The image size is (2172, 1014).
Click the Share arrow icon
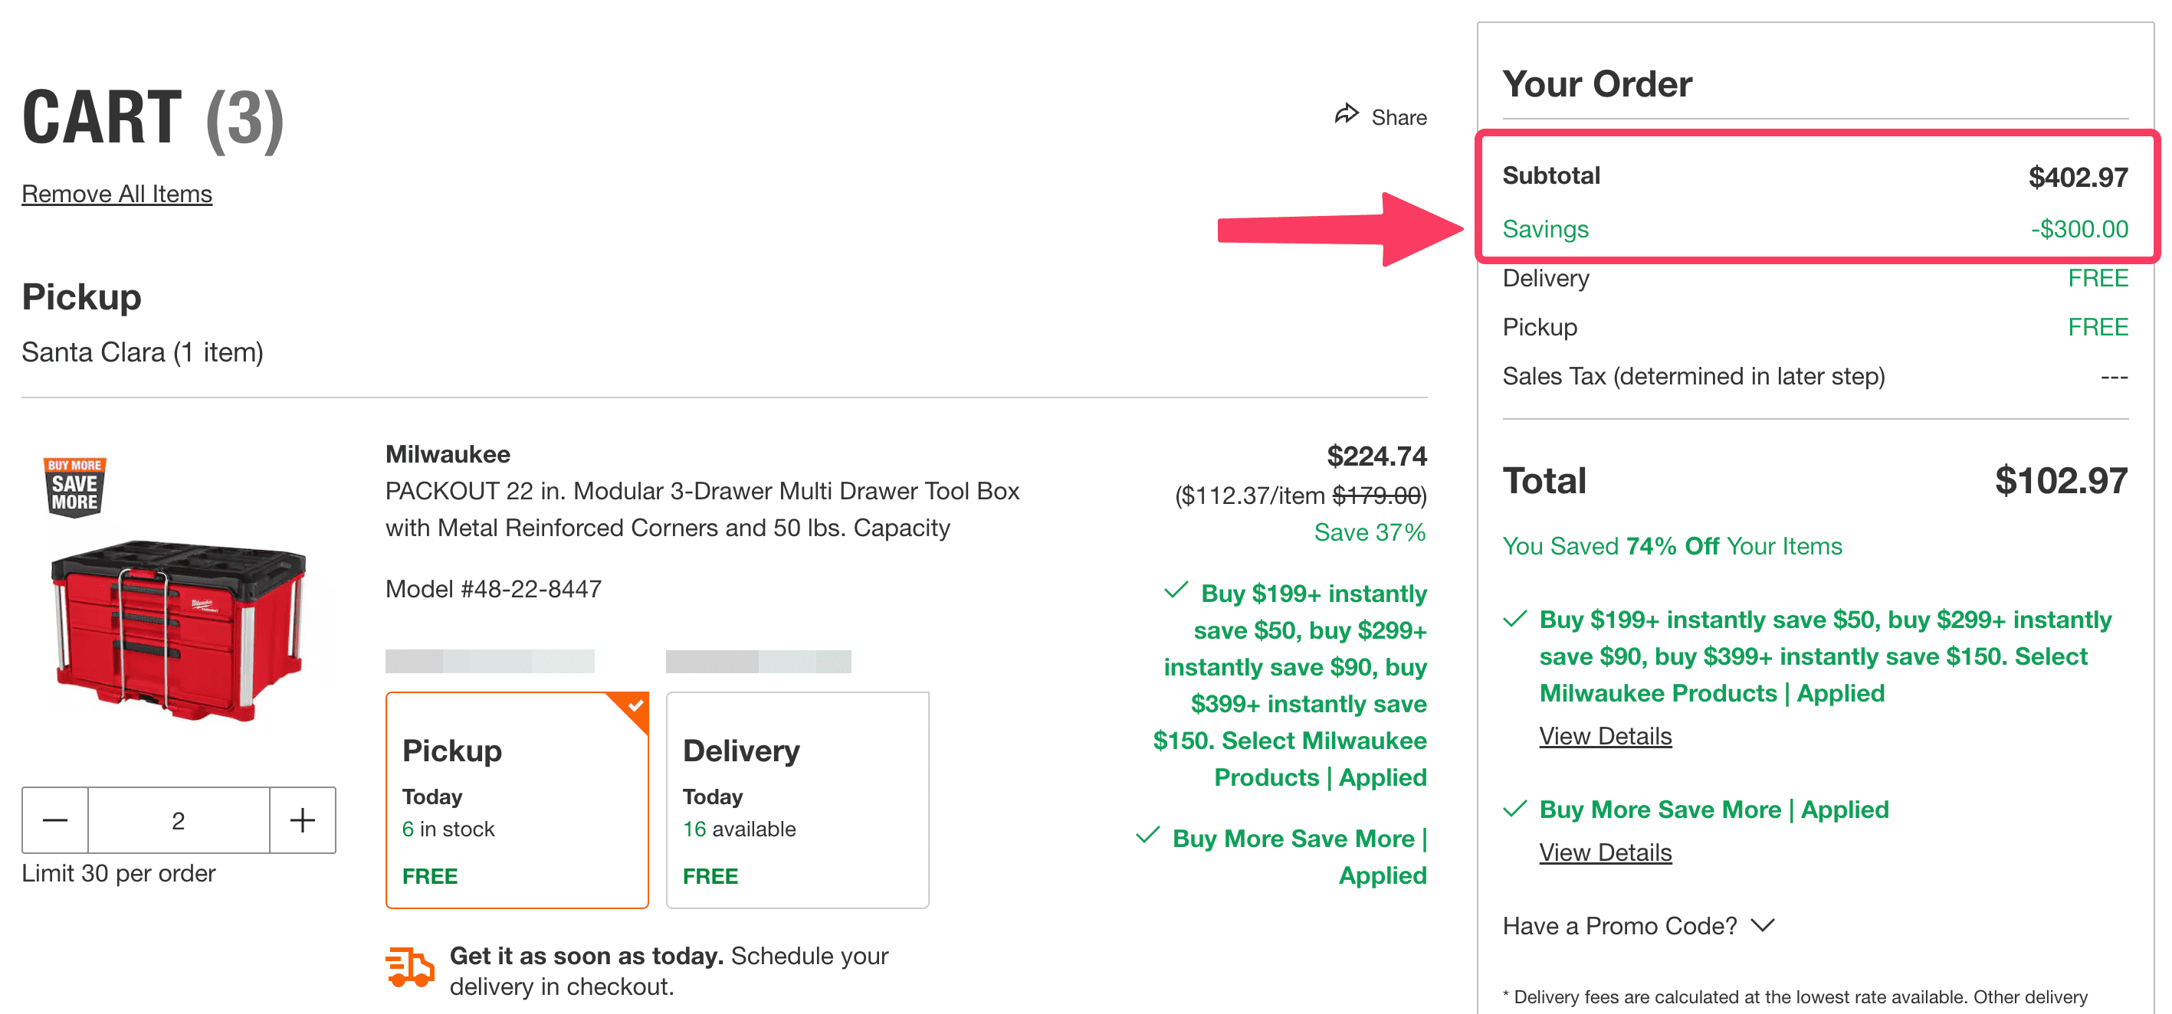click(1347, 116)
